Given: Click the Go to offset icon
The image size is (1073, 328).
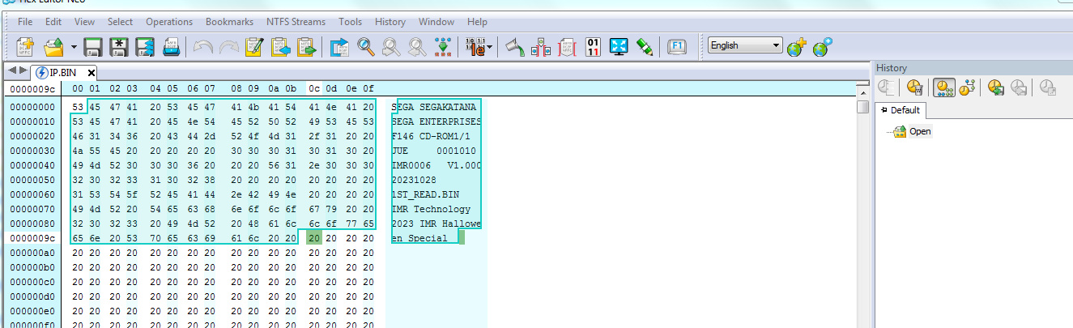Looking at the screenshot, I should pyautogui.click(x=339, y=47).
